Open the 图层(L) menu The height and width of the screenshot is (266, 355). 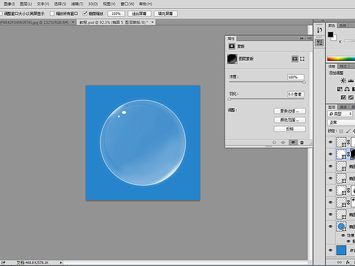[x=26, y=4]
